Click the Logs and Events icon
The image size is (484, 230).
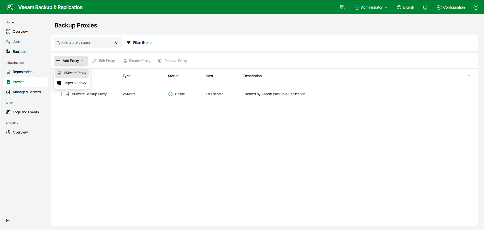tap(8, 112)
